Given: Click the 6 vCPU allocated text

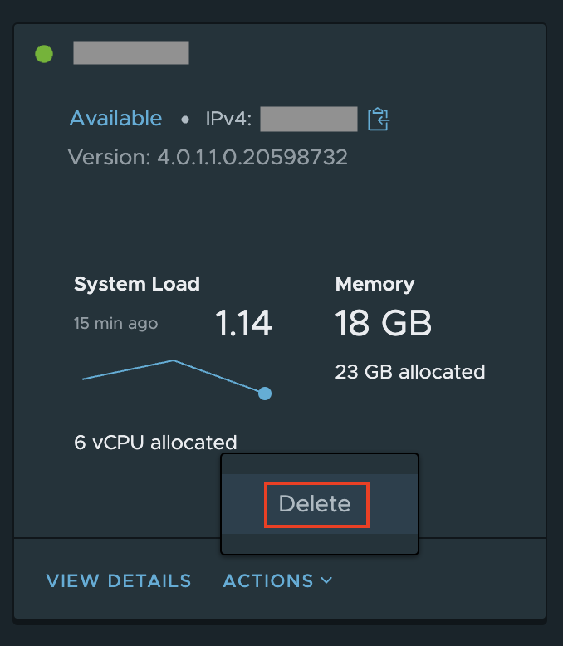Looking at the screenshot, I should [x=155, y=443].
